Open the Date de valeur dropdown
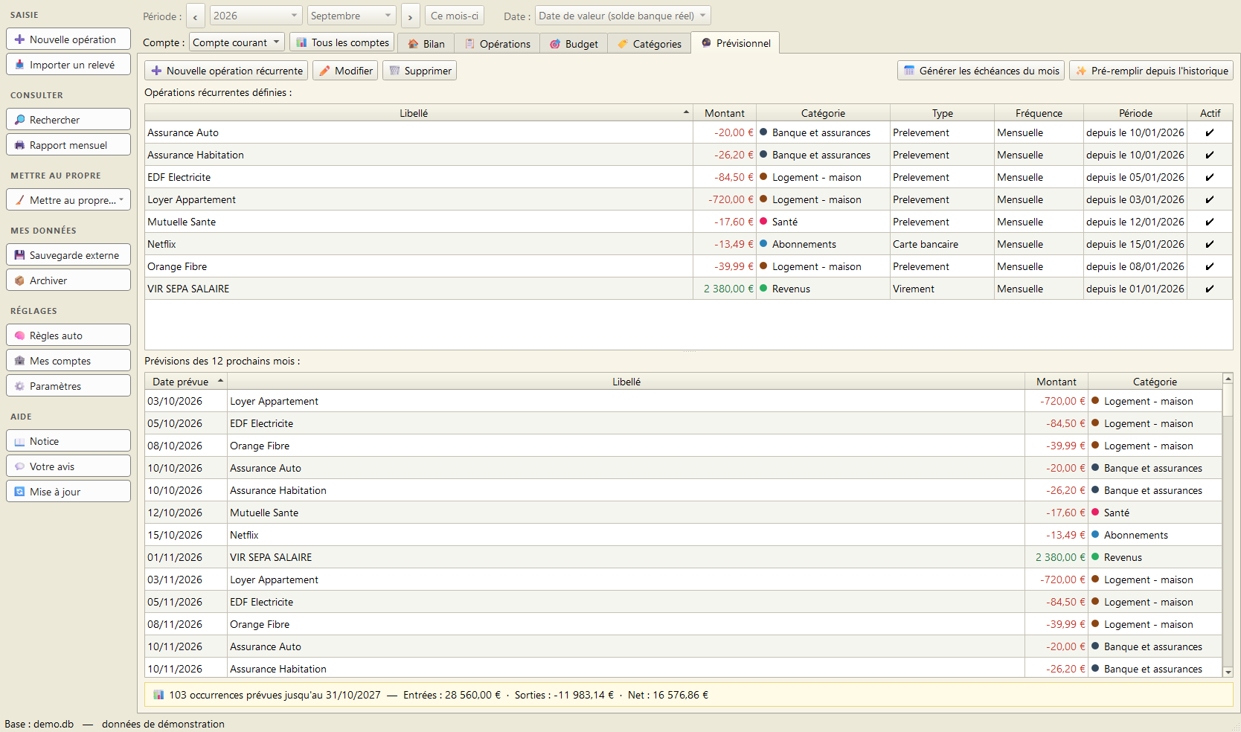This screenshot has height=732, width=1241. (x=623, y=16)
